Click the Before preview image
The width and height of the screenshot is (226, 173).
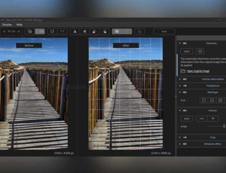pyautogui.click(x=34, y=94)
